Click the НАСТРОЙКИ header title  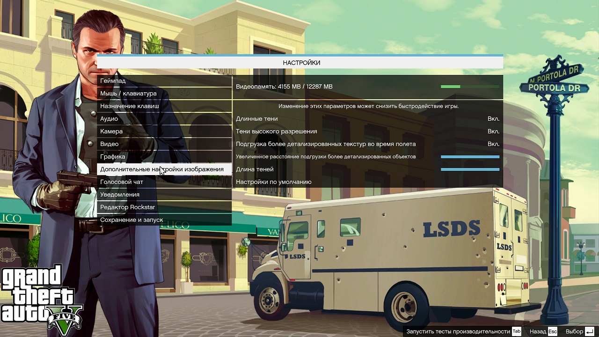[x=301, y=63]
